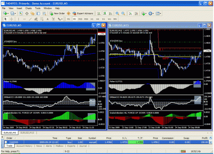Image resolution: width=214 pixels, height=154 pixels.
Task: Expand the Indicators dropdown arrow
Action: click(146, 14)
